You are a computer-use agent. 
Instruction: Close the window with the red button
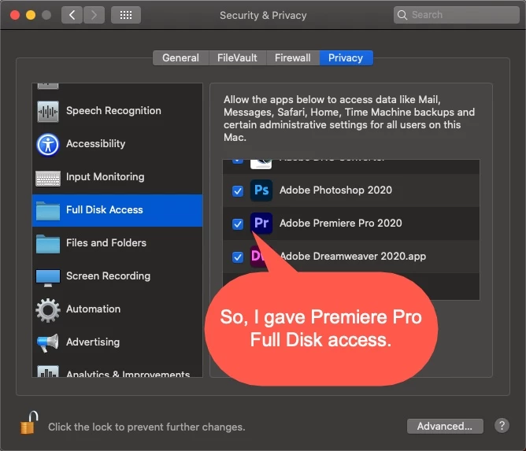click(15, 15)
